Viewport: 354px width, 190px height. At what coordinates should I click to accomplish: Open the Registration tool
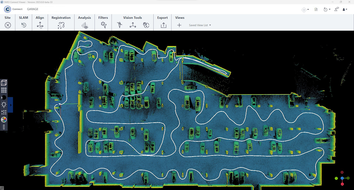click(61, 25)
